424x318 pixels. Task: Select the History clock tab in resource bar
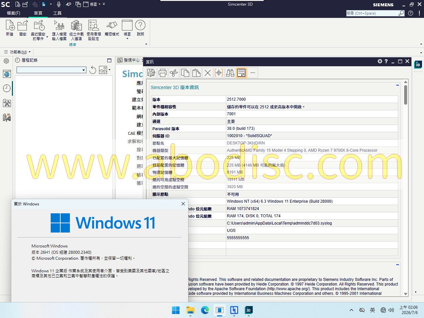pyautogui.click(x=7, y=88)
